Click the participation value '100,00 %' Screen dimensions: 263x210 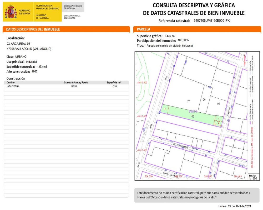pyautogui.click(x=183, y=40)
